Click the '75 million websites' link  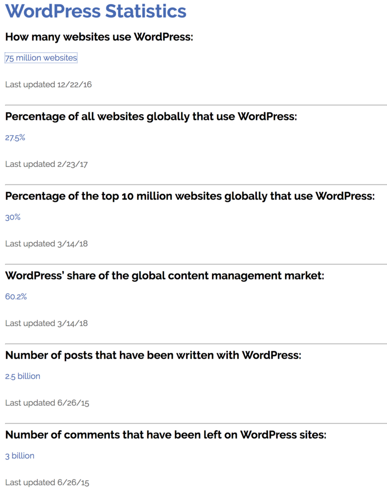tap(41, 58)
